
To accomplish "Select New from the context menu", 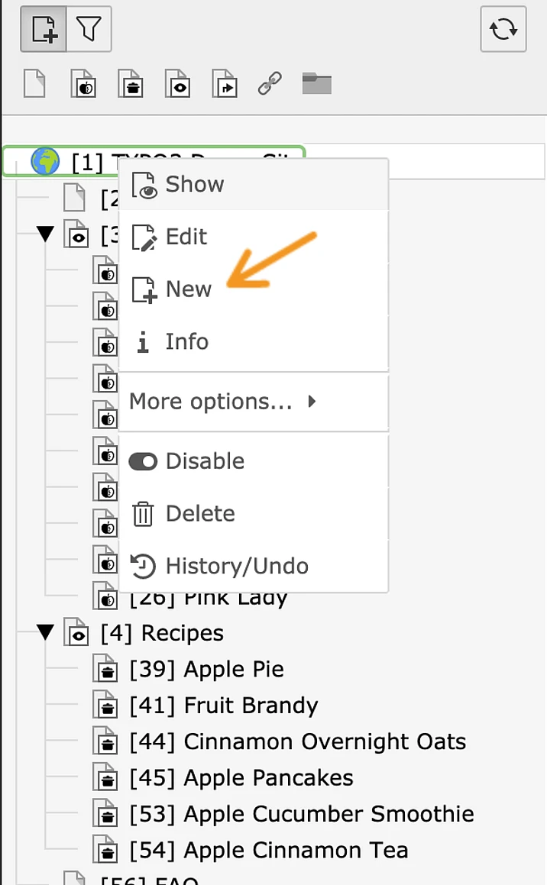I will click(188, 289).
